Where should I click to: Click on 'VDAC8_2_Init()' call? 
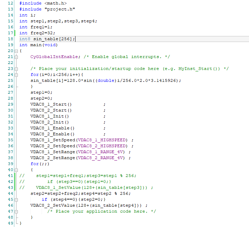pyautogui.click(x=50, y=122)
